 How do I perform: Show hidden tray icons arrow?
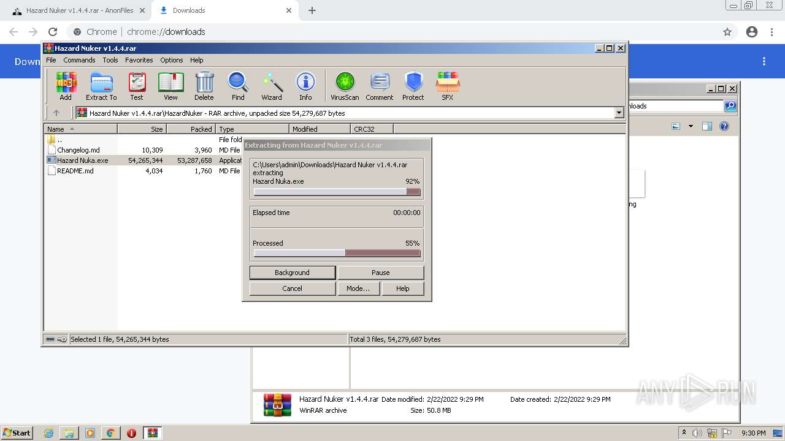tap(684, 432)
